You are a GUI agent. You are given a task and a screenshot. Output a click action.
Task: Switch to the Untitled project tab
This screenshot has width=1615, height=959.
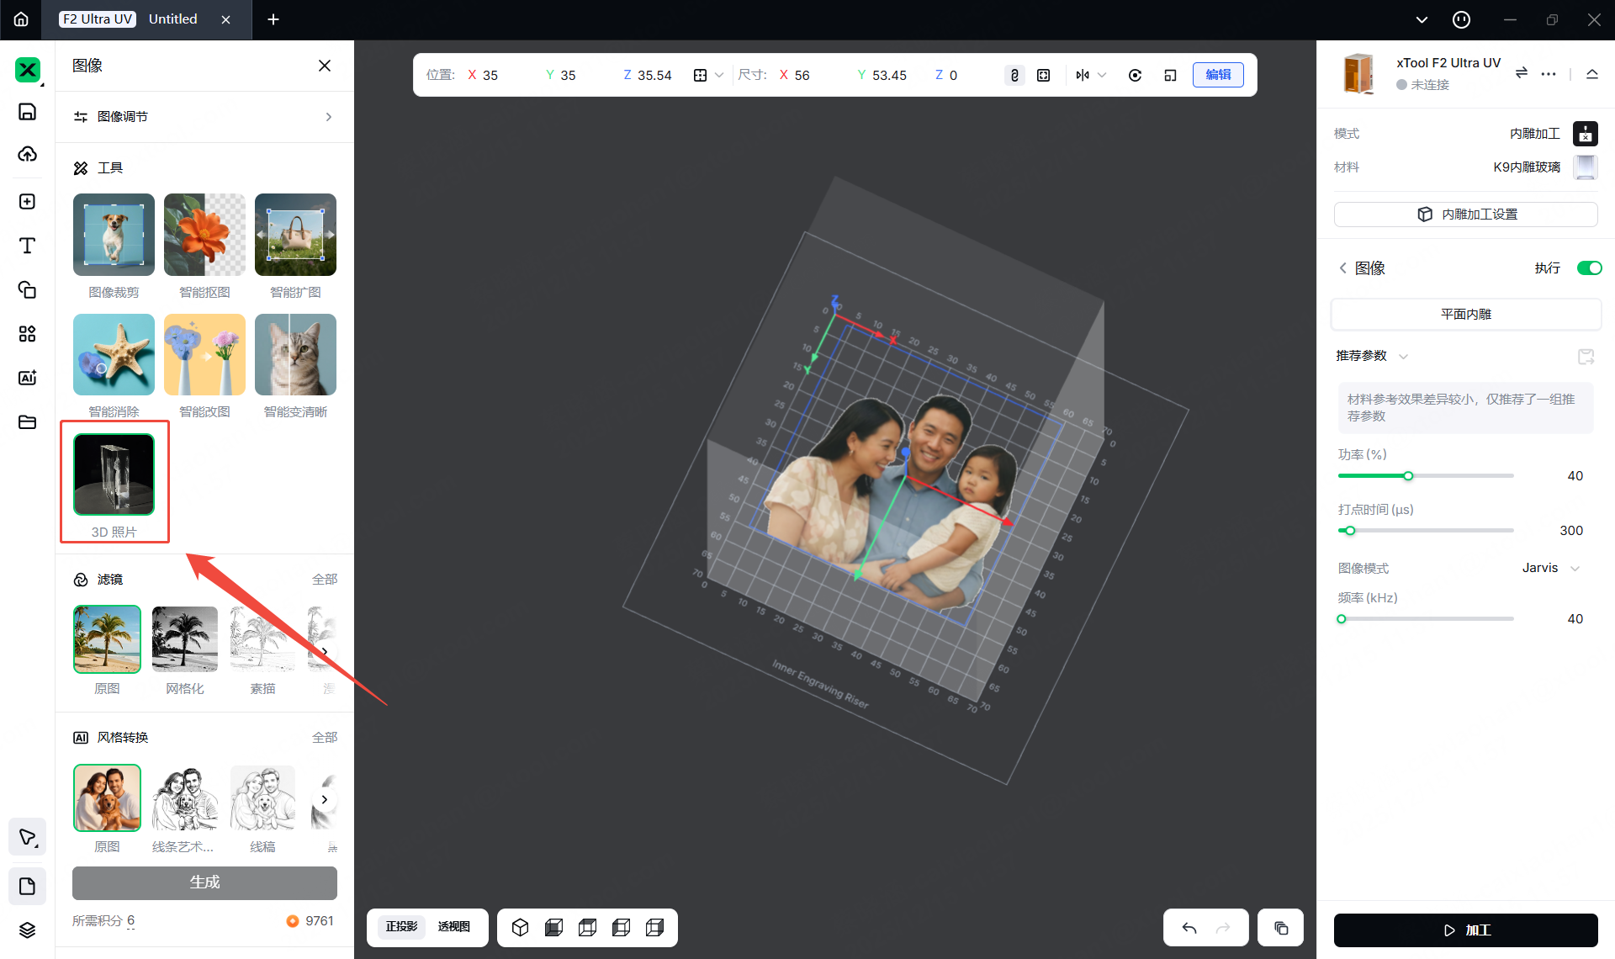[x=172, y=19]
